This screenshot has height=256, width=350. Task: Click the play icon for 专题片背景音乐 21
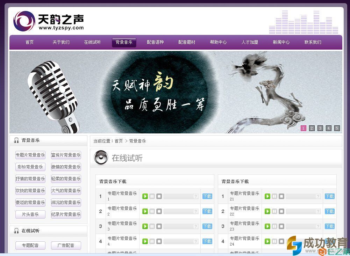point(267,196)
